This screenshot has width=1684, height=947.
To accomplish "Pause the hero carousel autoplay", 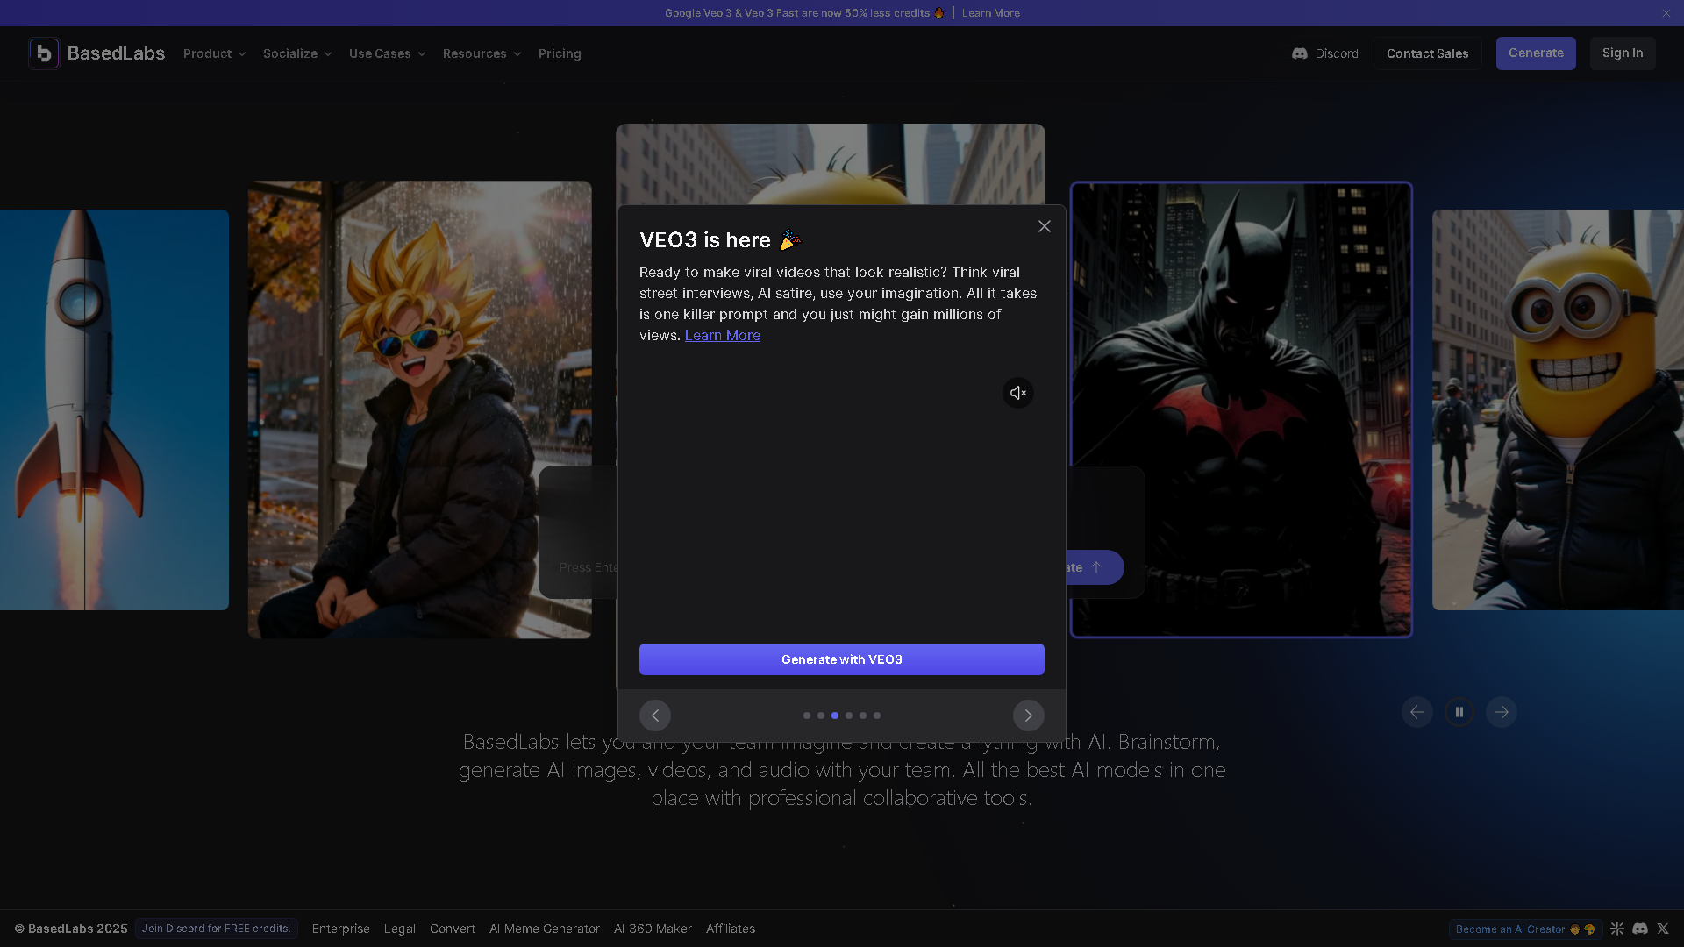I will pyautogui.click(x=1459, y=712).
